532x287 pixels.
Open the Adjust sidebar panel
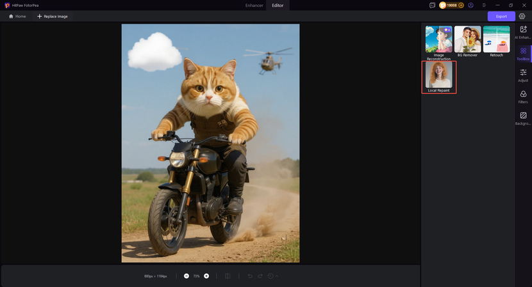click(x=523, y=75)
